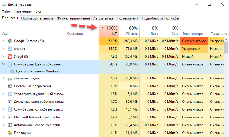Image resolution: width=229 pixels, height=137 pixels.
Task: Switch to the Автозагрузка tab
Action: click(103, 18)
